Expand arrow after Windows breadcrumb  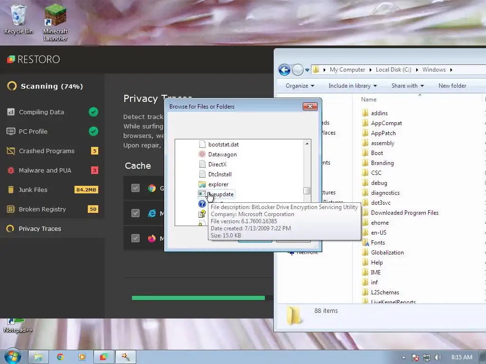click(451, 70)
